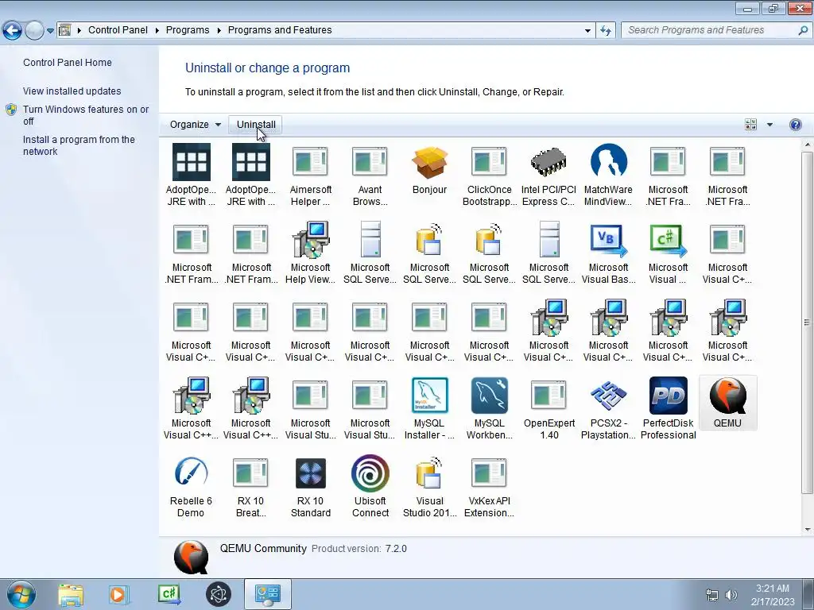This screenshot has width=814, height=610.
Task: Select the OpenExpert 1.40 icon
Action: click(548, 396)
